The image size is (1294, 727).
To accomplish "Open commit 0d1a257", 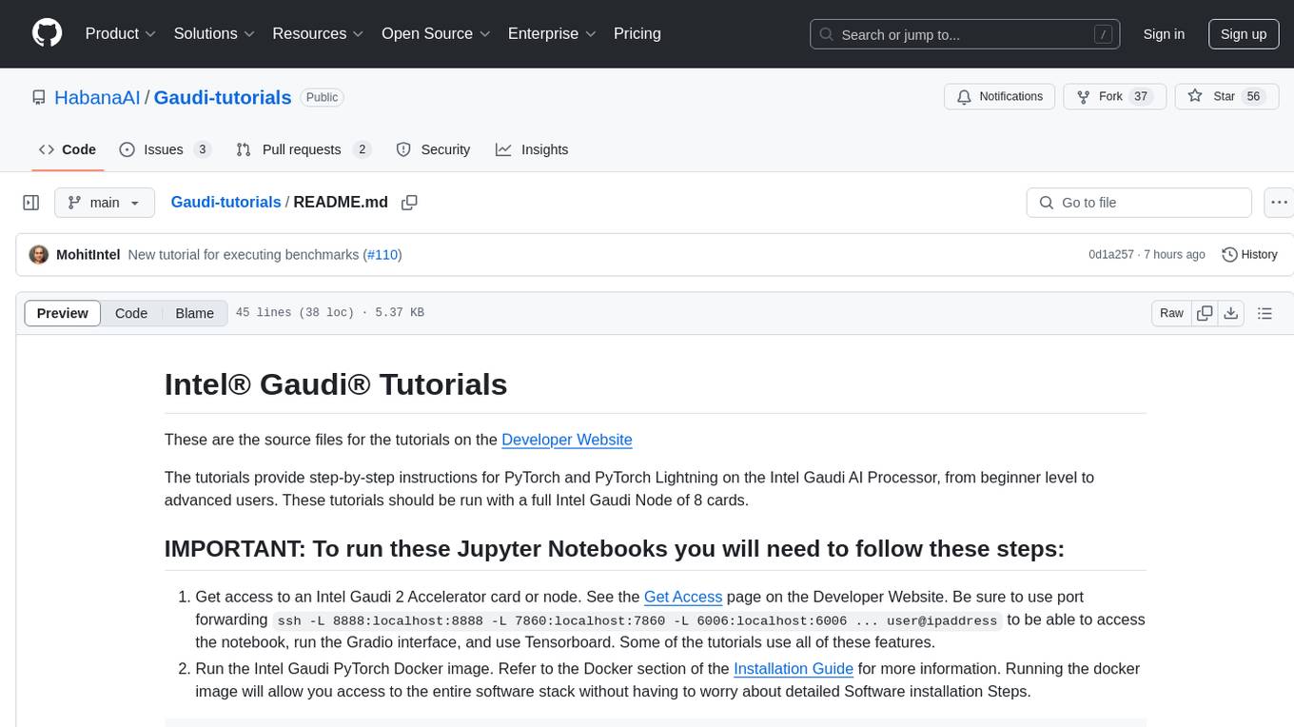I will (x=1111, y=255).
